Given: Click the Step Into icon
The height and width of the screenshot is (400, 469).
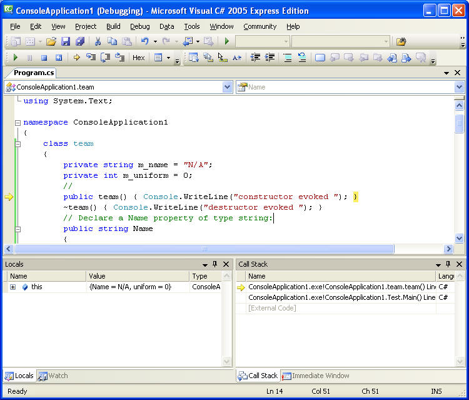Looking at the screenshot, I should (x=91, y=58).
